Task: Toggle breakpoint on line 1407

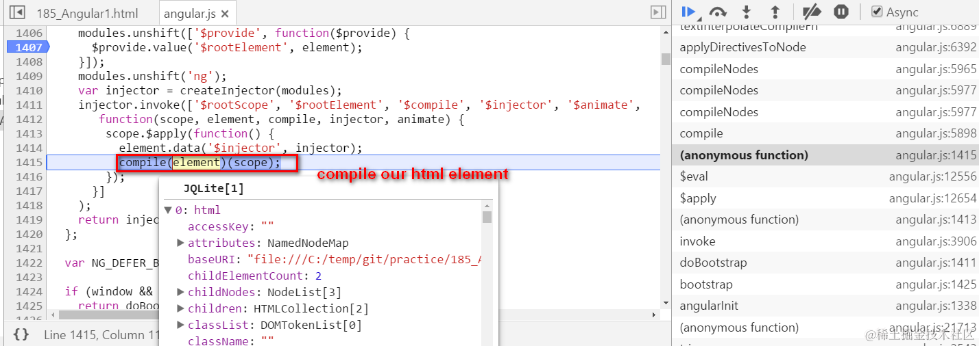Action: click(x=27, y=47)
